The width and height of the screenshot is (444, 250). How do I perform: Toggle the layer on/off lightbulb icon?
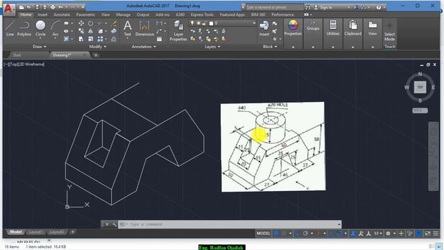pyautogui.click(x=192, y=23)
